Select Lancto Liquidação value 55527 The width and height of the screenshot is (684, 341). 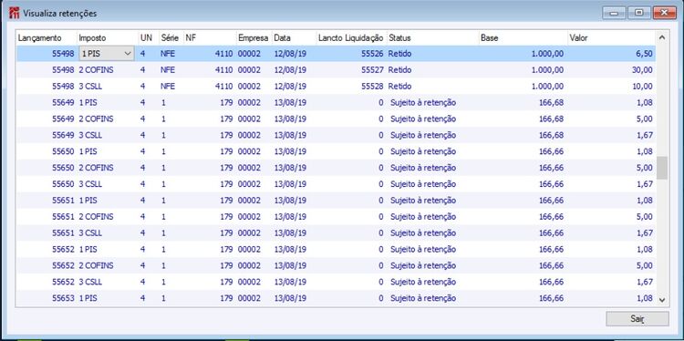372,70
